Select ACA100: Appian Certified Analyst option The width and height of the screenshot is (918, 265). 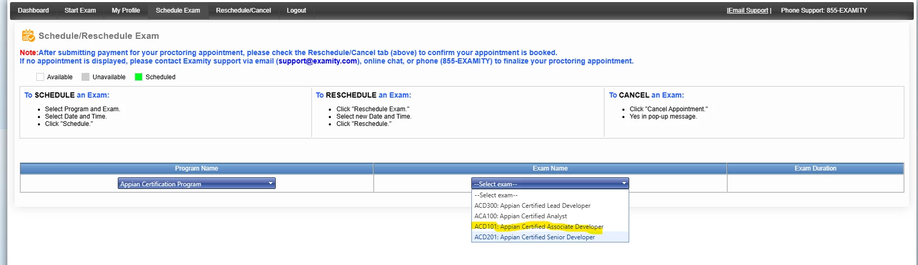[x=550, y=216]
